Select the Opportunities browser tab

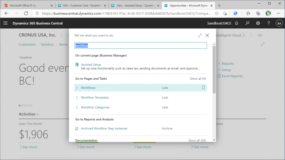click(189, 6)
